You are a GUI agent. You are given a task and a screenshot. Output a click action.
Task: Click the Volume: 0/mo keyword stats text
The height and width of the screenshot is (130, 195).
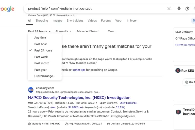(35, 15)
